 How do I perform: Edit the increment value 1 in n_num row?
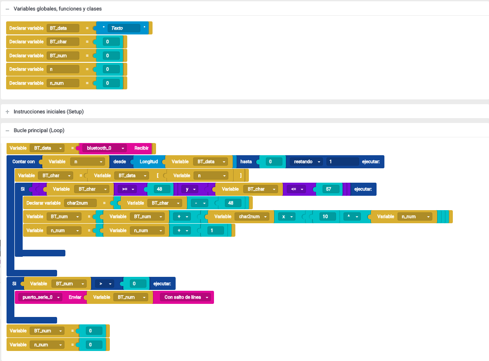coord(216,231)
